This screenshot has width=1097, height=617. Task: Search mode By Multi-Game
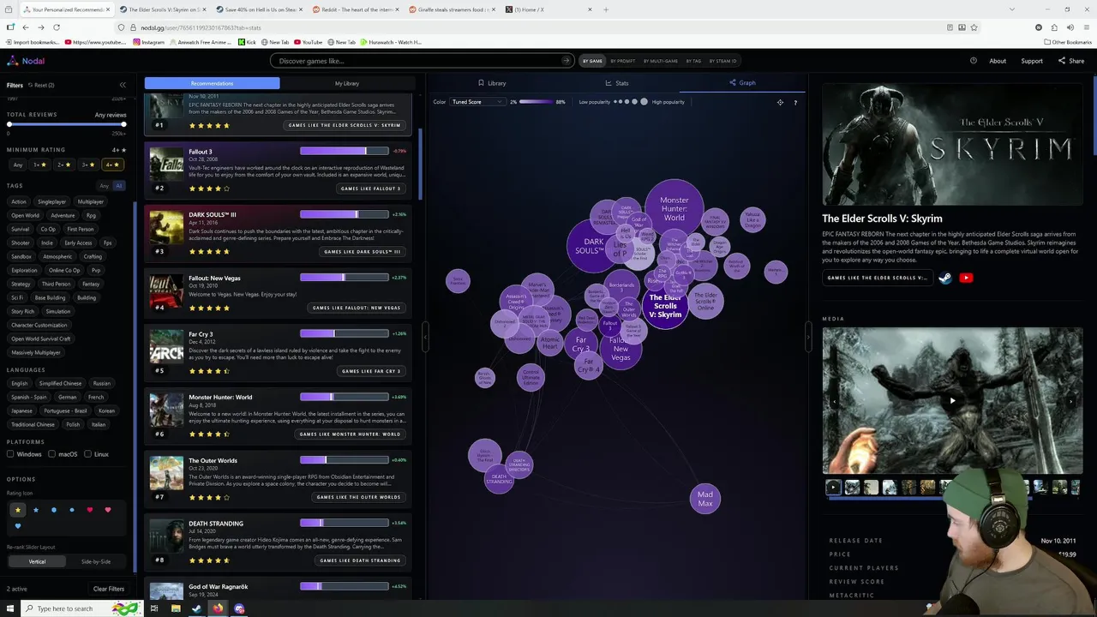(660, 61)
